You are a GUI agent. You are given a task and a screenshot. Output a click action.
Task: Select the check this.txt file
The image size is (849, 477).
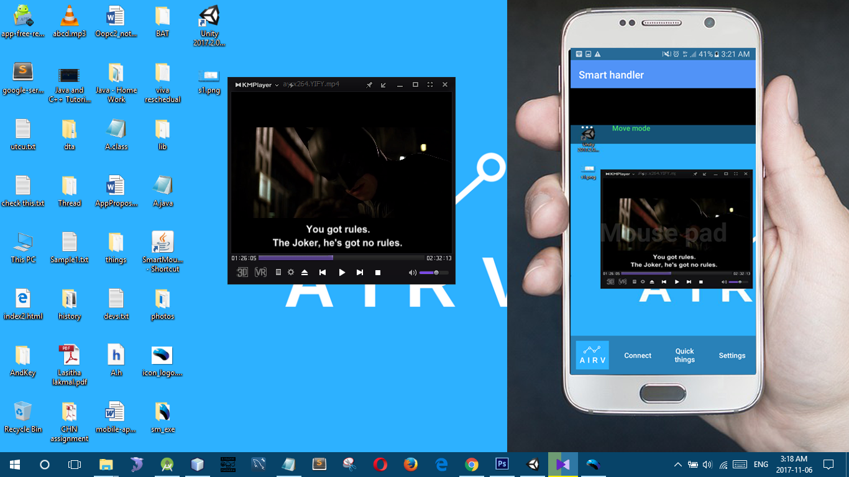click(23, 191)
